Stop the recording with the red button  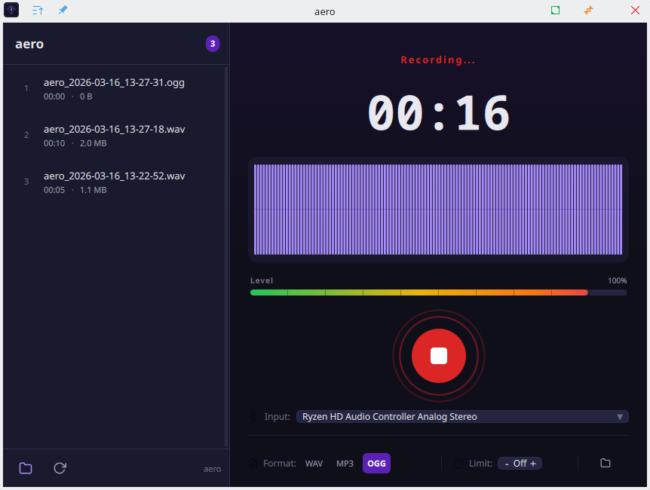pyautogui.click(x=438, y=356)
